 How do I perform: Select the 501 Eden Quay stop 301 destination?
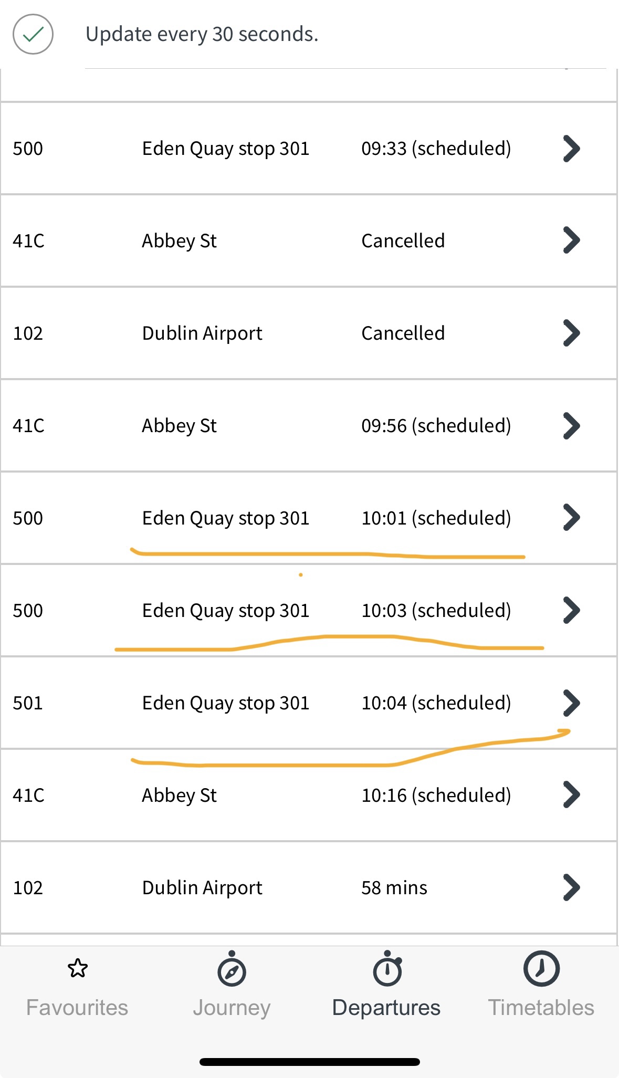[226, 703]
